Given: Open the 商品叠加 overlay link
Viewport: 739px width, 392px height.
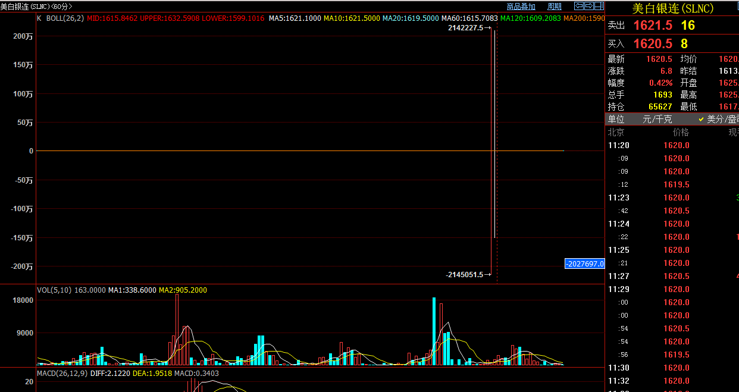Looking at the screenshot, I should click(x=521, y=7).
